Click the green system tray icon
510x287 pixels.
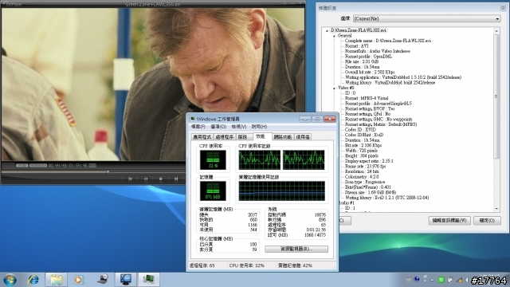pyautogui.click(x=441, y=280)
